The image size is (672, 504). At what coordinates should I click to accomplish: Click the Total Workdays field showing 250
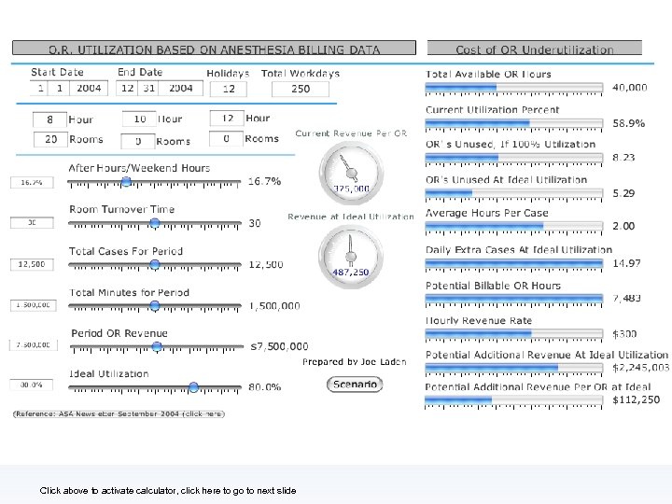[301, 90]
